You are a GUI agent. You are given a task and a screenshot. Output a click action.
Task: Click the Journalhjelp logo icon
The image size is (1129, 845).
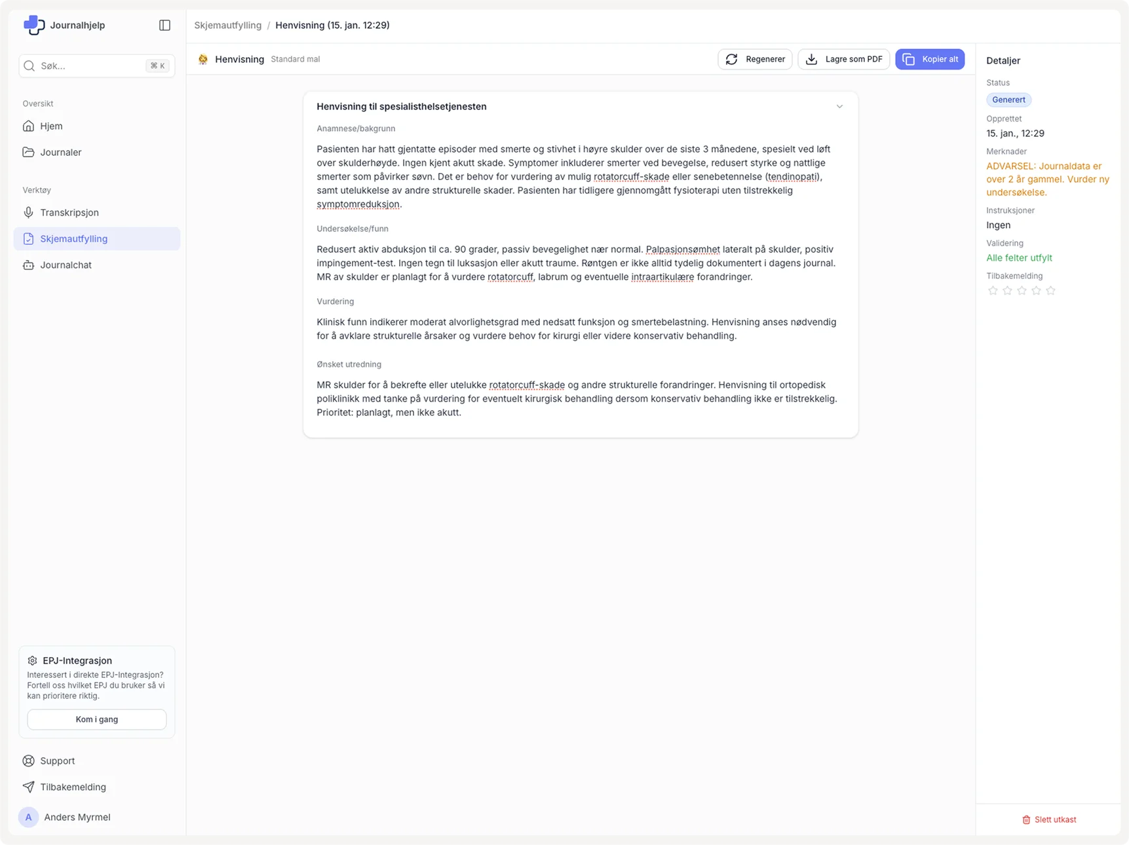click(33, 25)
